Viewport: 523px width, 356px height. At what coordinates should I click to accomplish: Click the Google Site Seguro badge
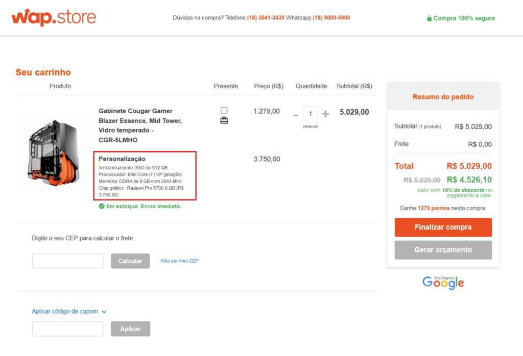click(x=443, y=283)
